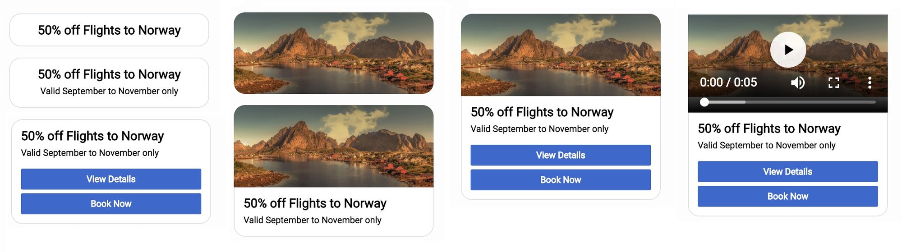Mute the video using the speaker icon
The image size is (902, 252).
[x=797, y=82]
